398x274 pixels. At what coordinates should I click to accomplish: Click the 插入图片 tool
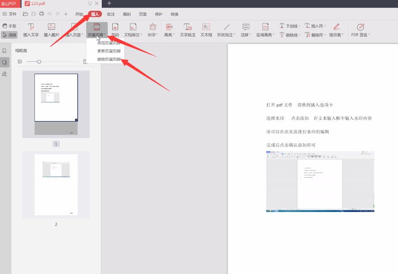(x=51, y=30)
